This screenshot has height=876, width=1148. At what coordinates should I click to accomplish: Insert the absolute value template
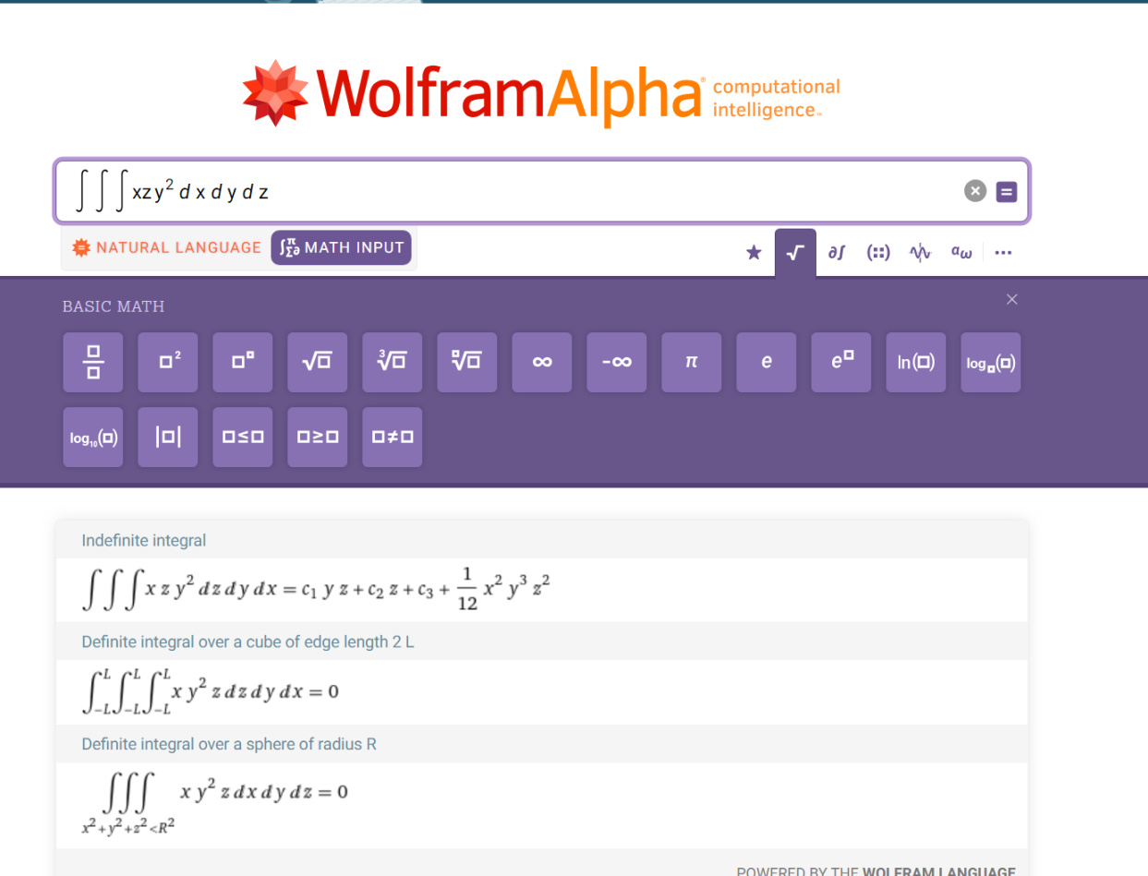pos(168,438)
